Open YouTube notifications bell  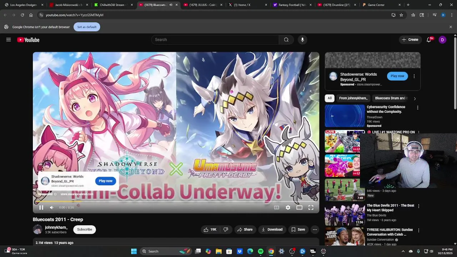429,40
